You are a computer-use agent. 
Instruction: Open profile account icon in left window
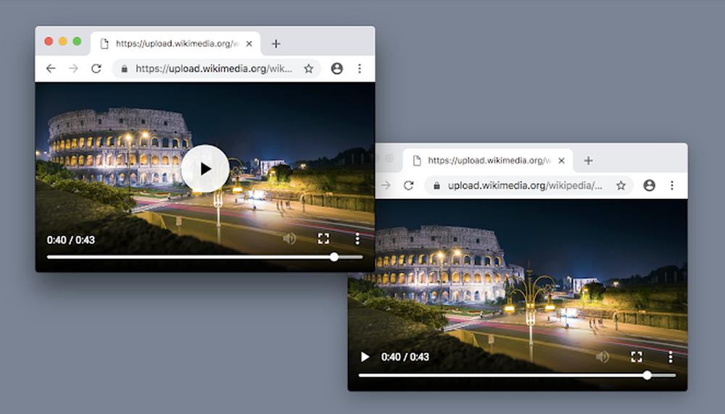pos(336,69)
